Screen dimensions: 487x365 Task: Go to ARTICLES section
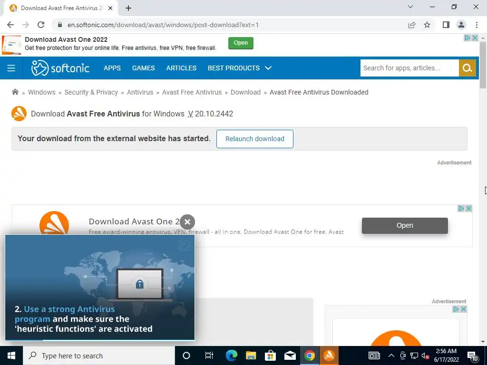click(181, 68)
